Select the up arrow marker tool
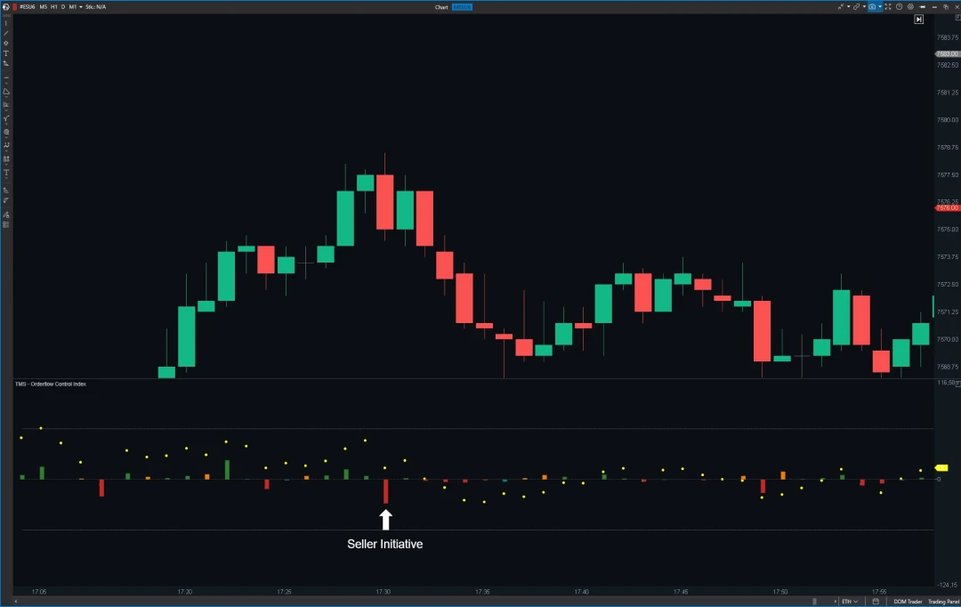Image resolution: width=961 pixels, height=607 pixels. pos(6,44)
